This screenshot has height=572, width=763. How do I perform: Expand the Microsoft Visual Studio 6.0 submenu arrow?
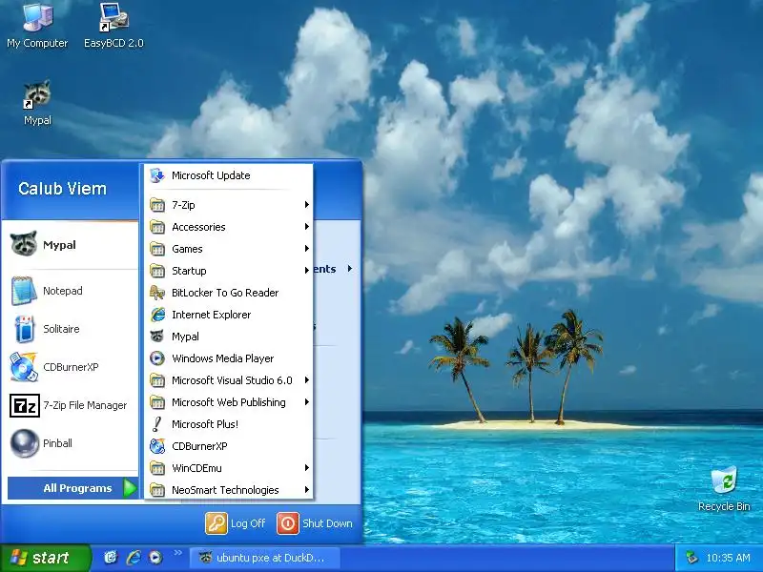306,379
